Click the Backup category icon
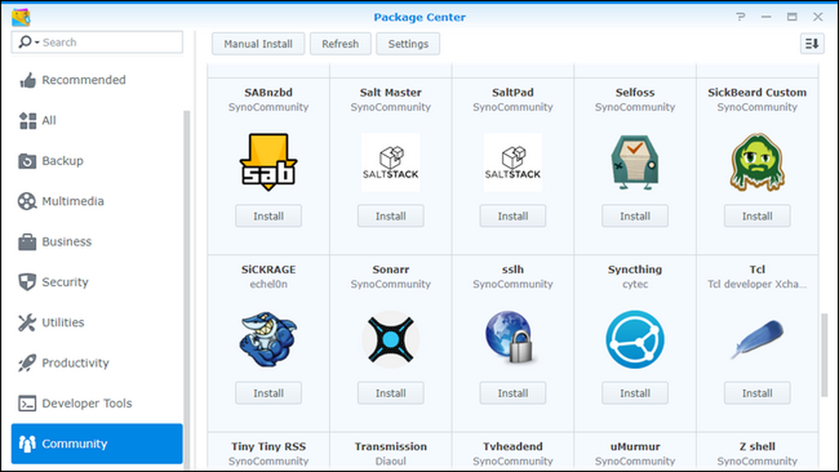The image size is (839, 472). (x=28, y=161)
